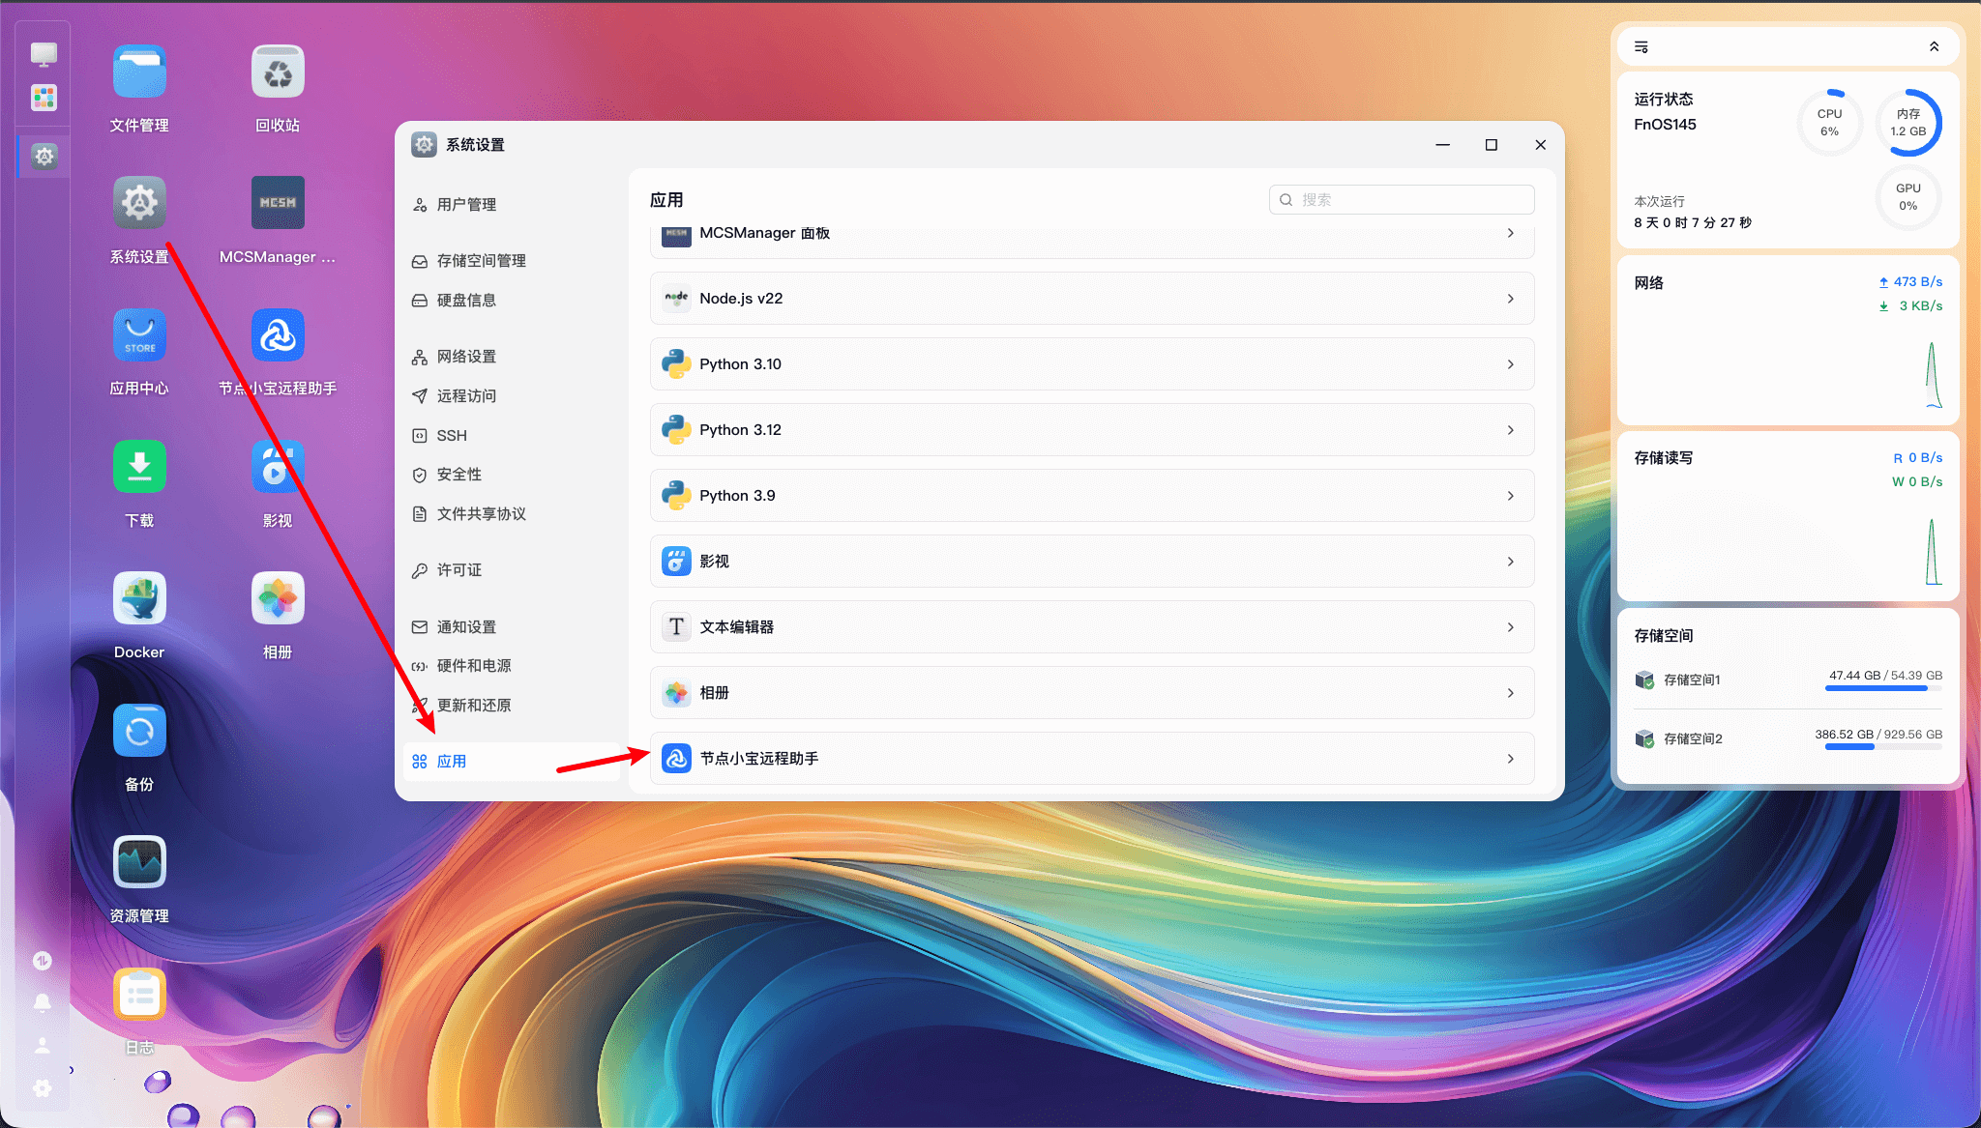Screen dimensions: 1981x1128
Task: Open the MCSManager desktop icon
Action: click(x=278, y=203)
